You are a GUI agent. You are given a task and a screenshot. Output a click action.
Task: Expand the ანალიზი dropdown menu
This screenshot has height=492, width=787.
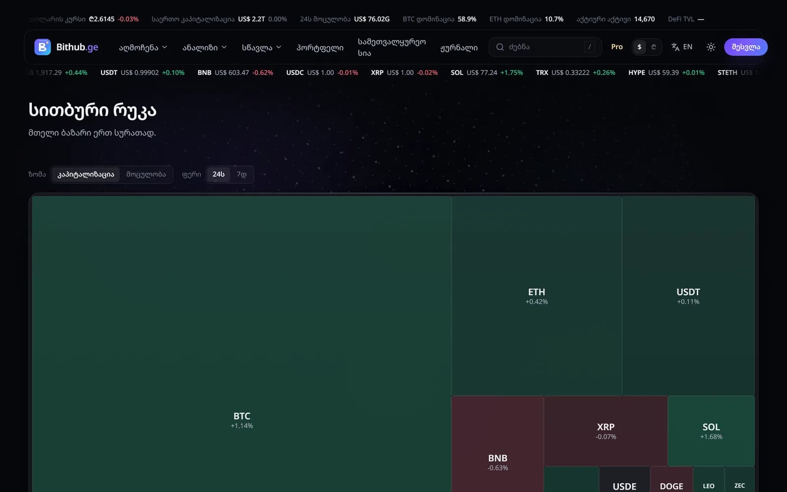[x=204, y=47]
